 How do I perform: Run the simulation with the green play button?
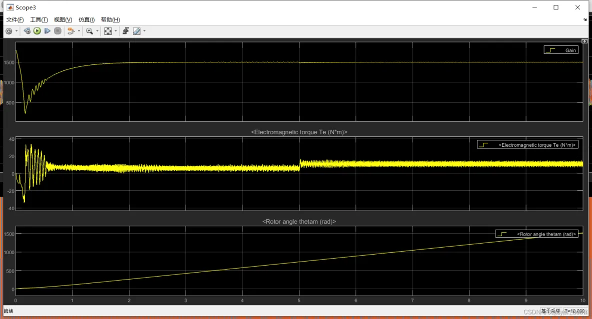click(x=37, y=31)
